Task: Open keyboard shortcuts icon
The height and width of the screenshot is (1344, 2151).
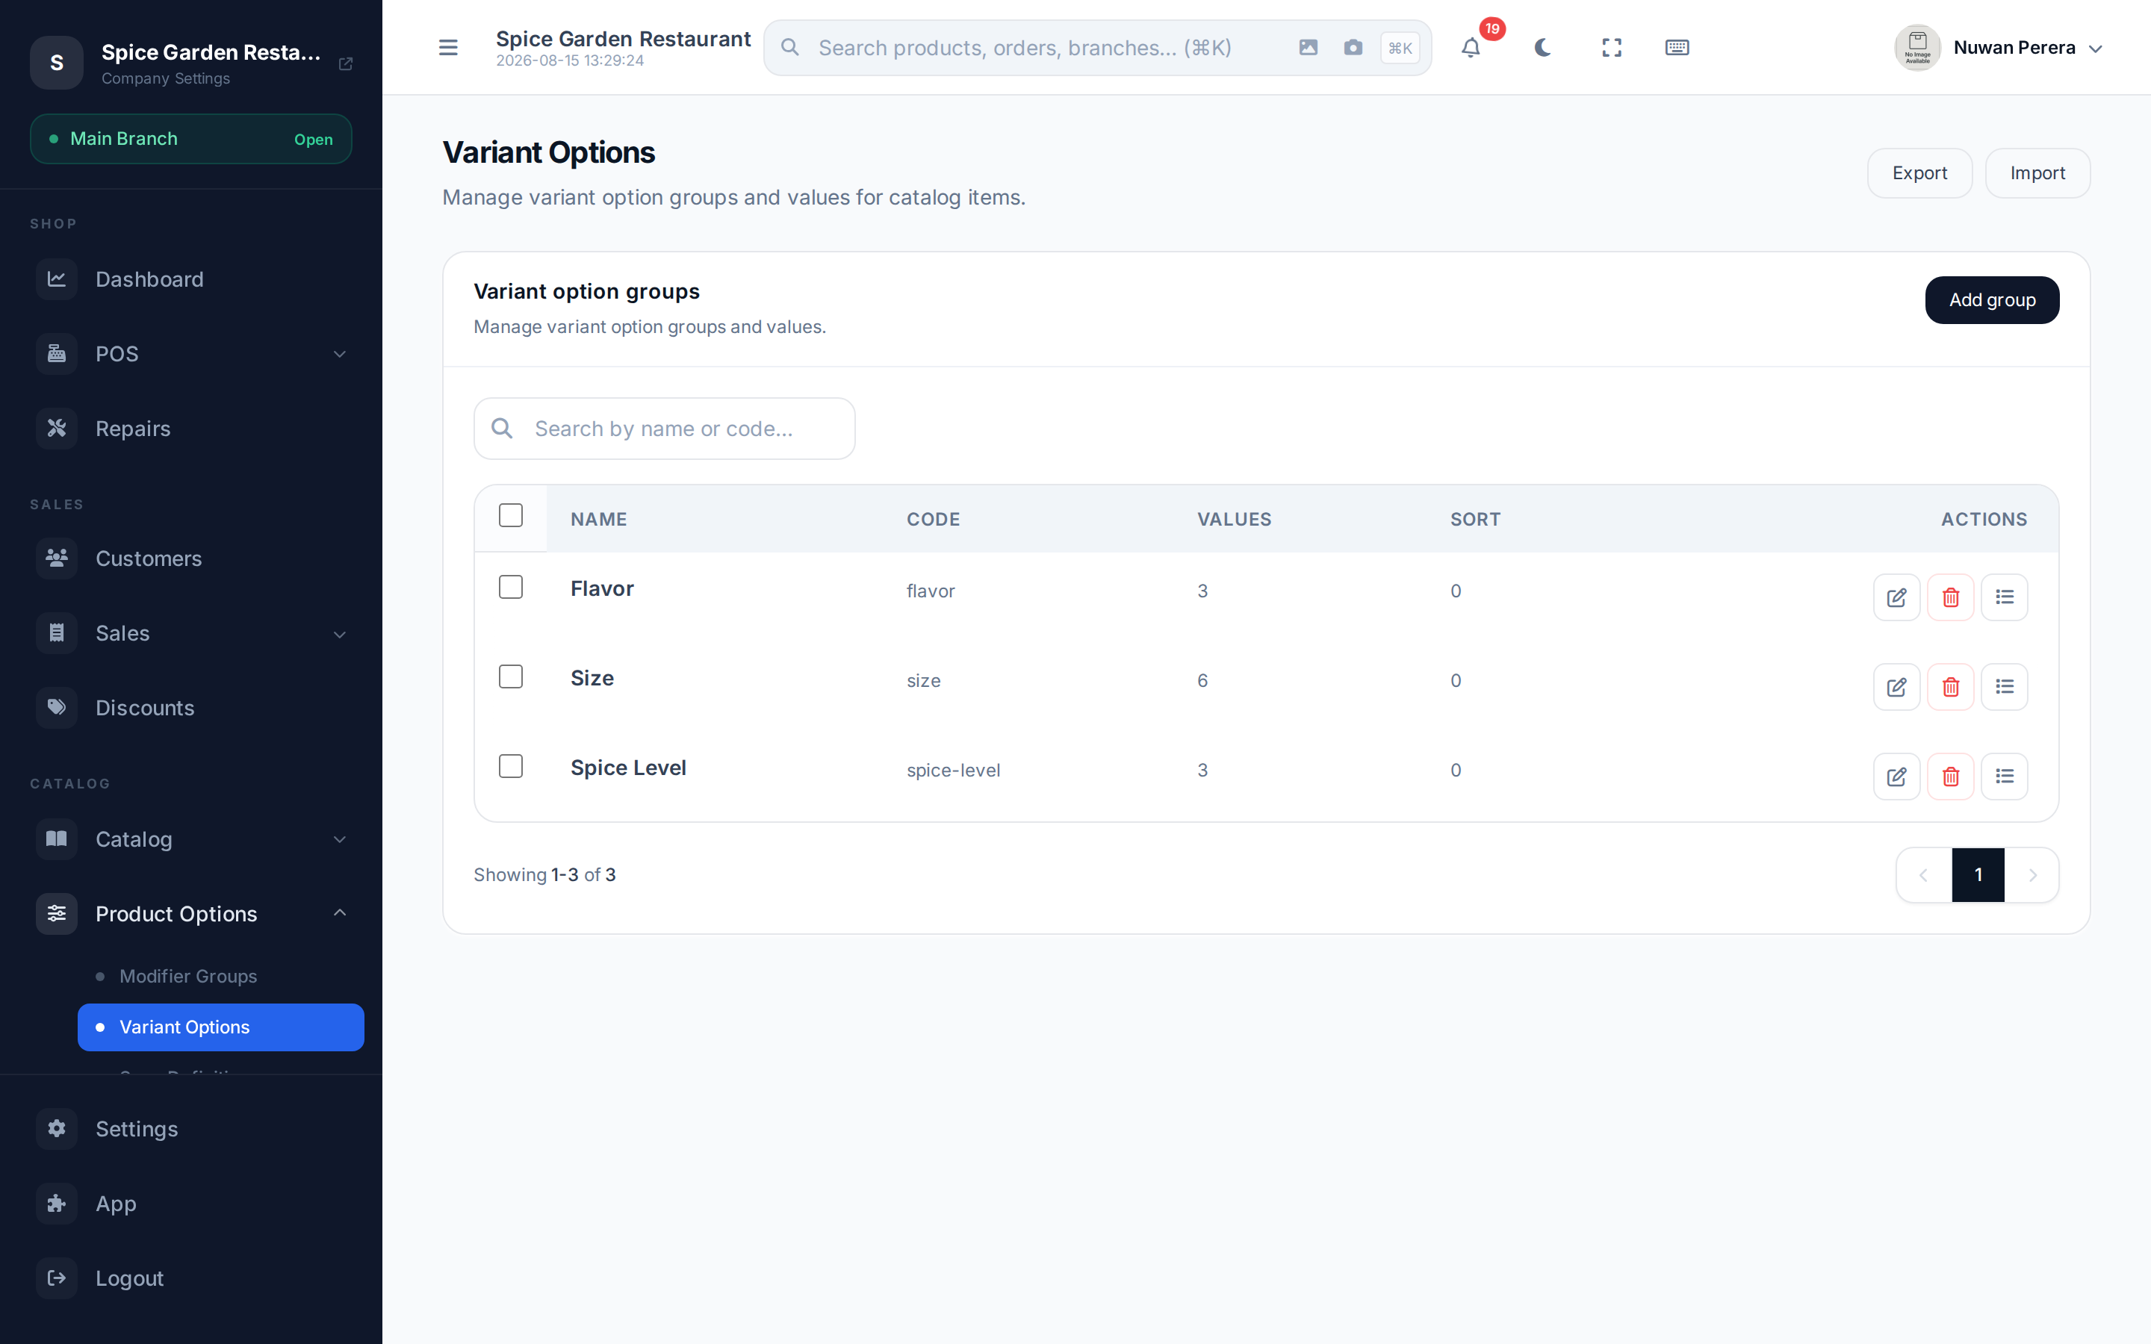Action: point(1676,47)
